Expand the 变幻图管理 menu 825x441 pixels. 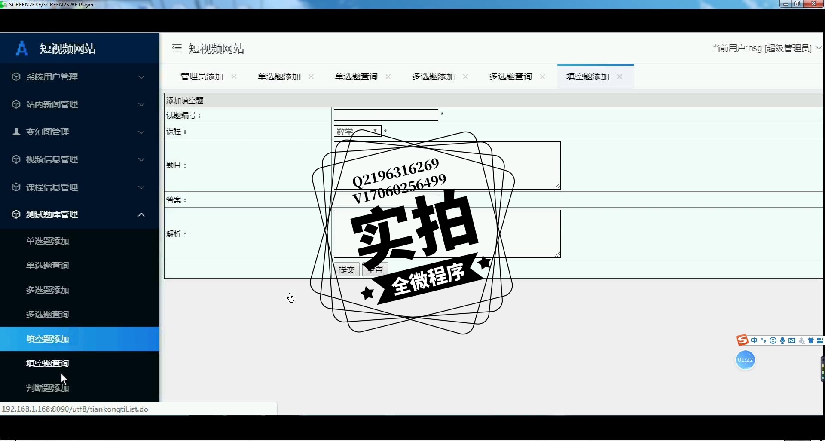[79, 132]
